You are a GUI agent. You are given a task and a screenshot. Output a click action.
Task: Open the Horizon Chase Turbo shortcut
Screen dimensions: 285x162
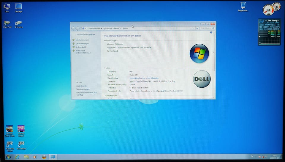(x=9, y=129)
